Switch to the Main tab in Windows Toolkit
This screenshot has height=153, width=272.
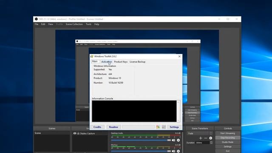(x=96, y=61)
